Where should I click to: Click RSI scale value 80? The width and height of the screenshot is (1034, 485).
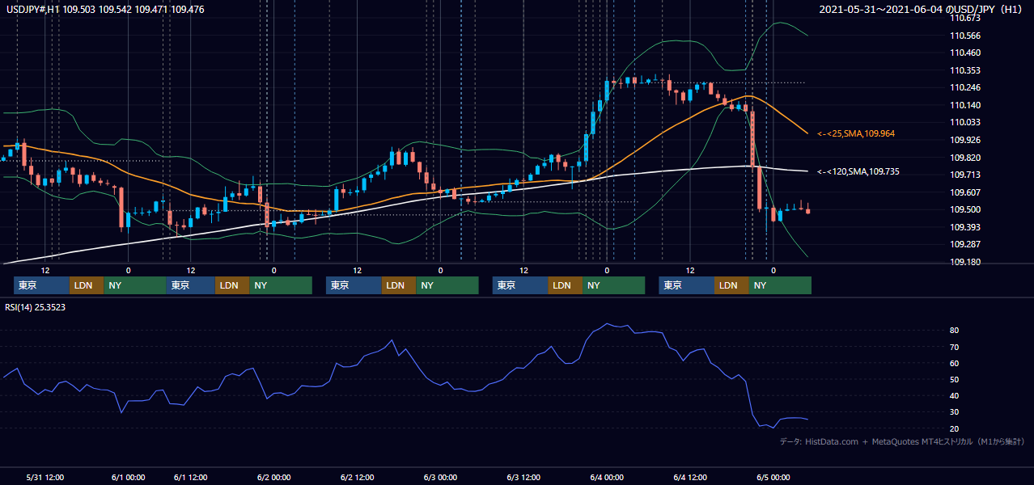pos(955,331)
